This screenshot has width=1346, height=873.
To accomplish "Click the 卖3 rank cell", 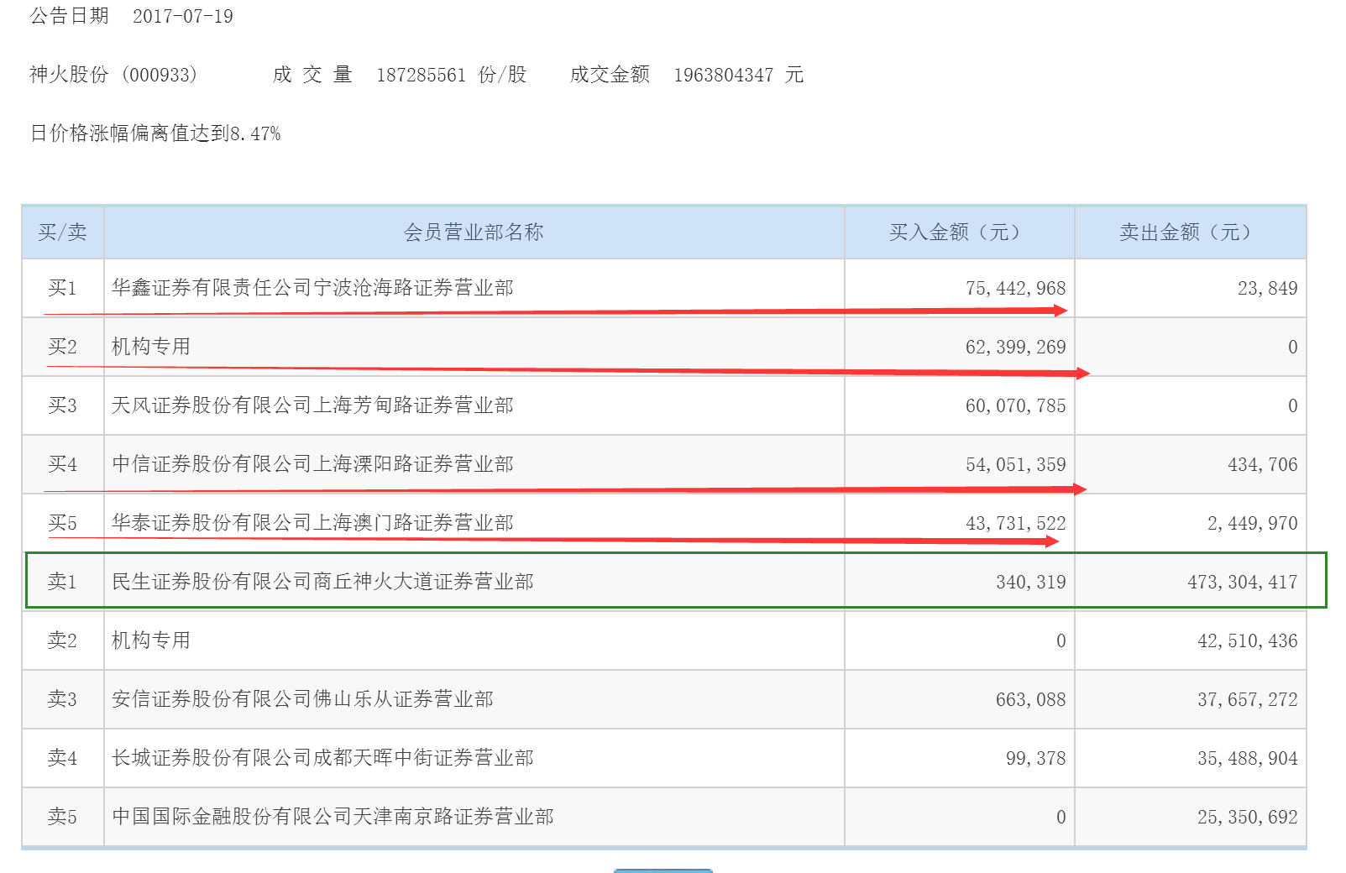I will 63,699.
